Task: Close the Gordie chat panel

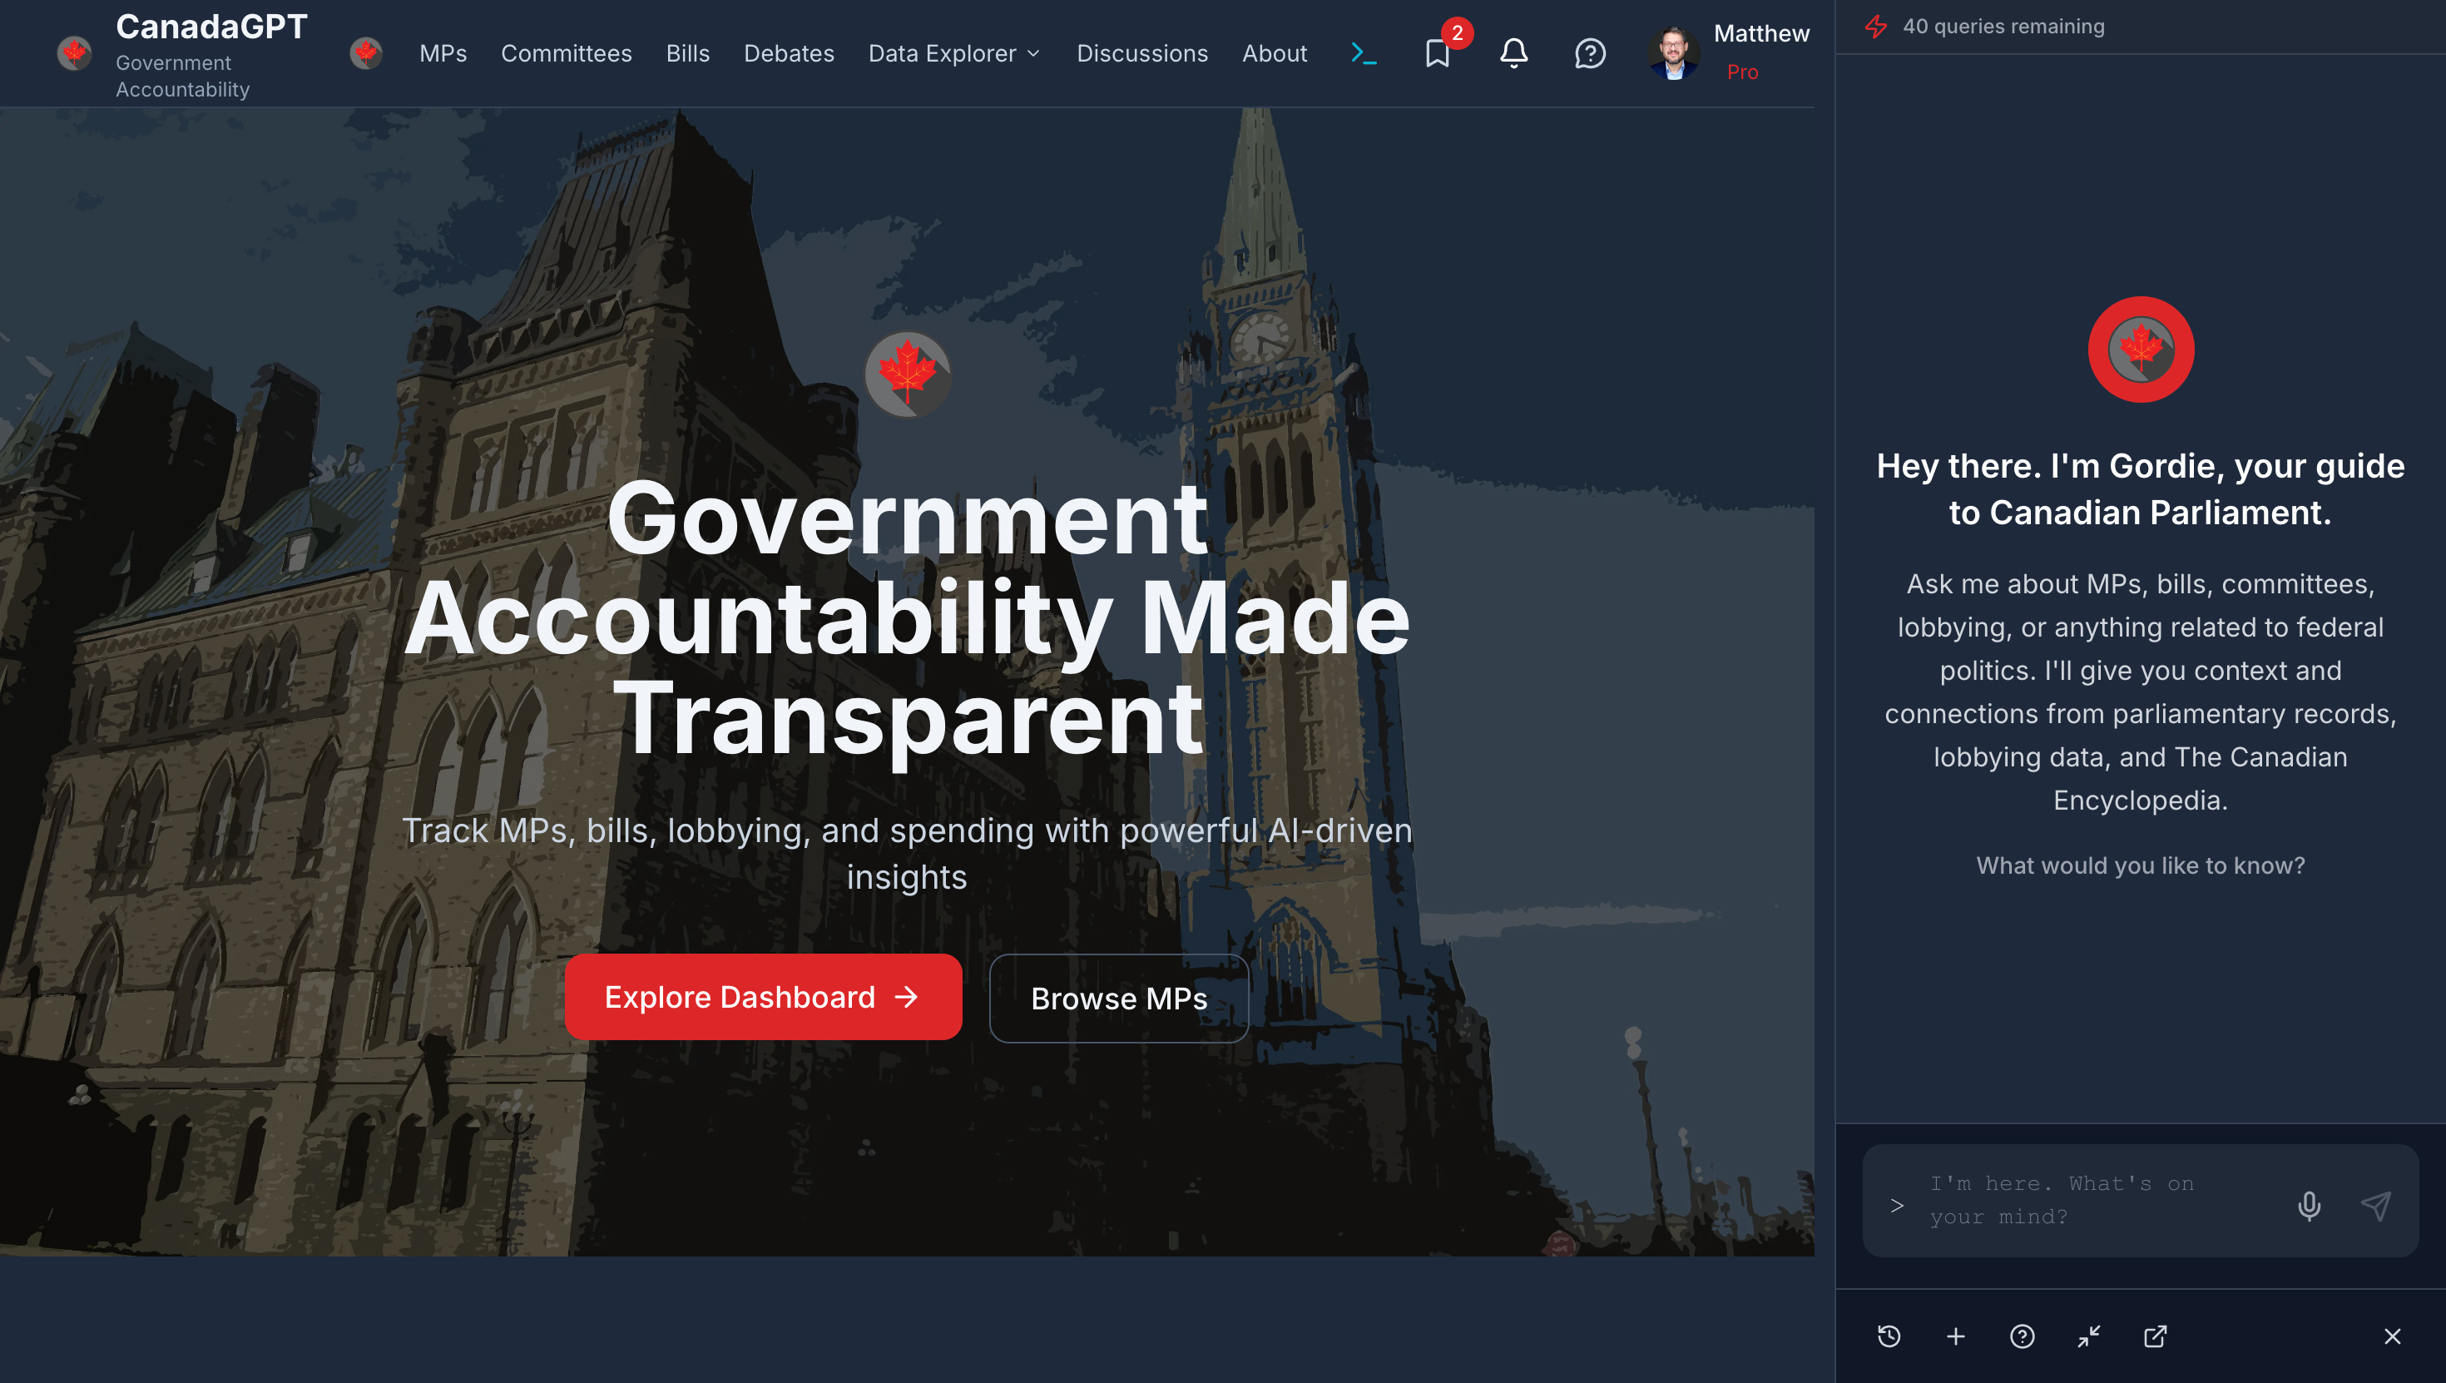Action: tap(2392, 1336)
